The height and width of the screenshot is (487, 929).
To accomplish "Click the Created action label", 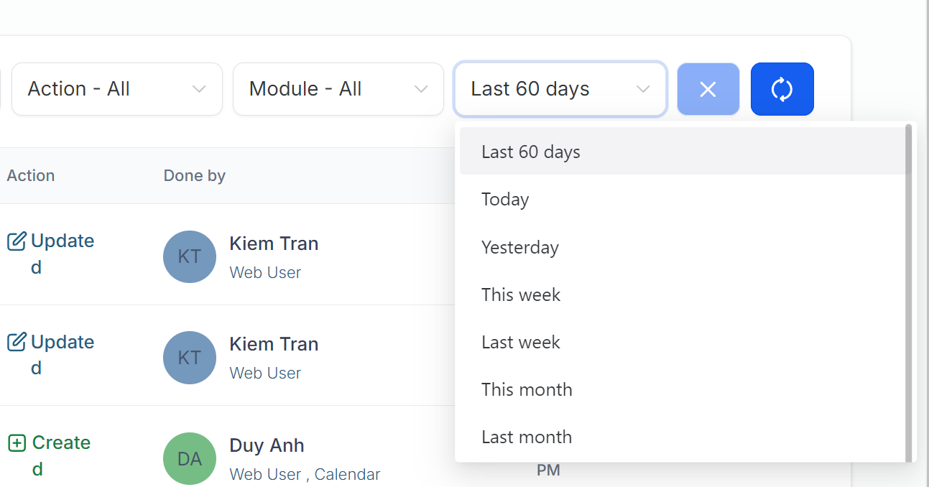I will (x=62, y=455).
